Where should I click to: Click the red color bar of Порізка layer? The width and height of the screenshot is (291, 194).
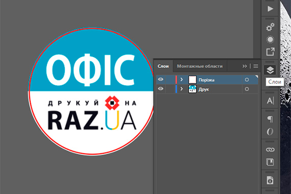click(176, 80)
